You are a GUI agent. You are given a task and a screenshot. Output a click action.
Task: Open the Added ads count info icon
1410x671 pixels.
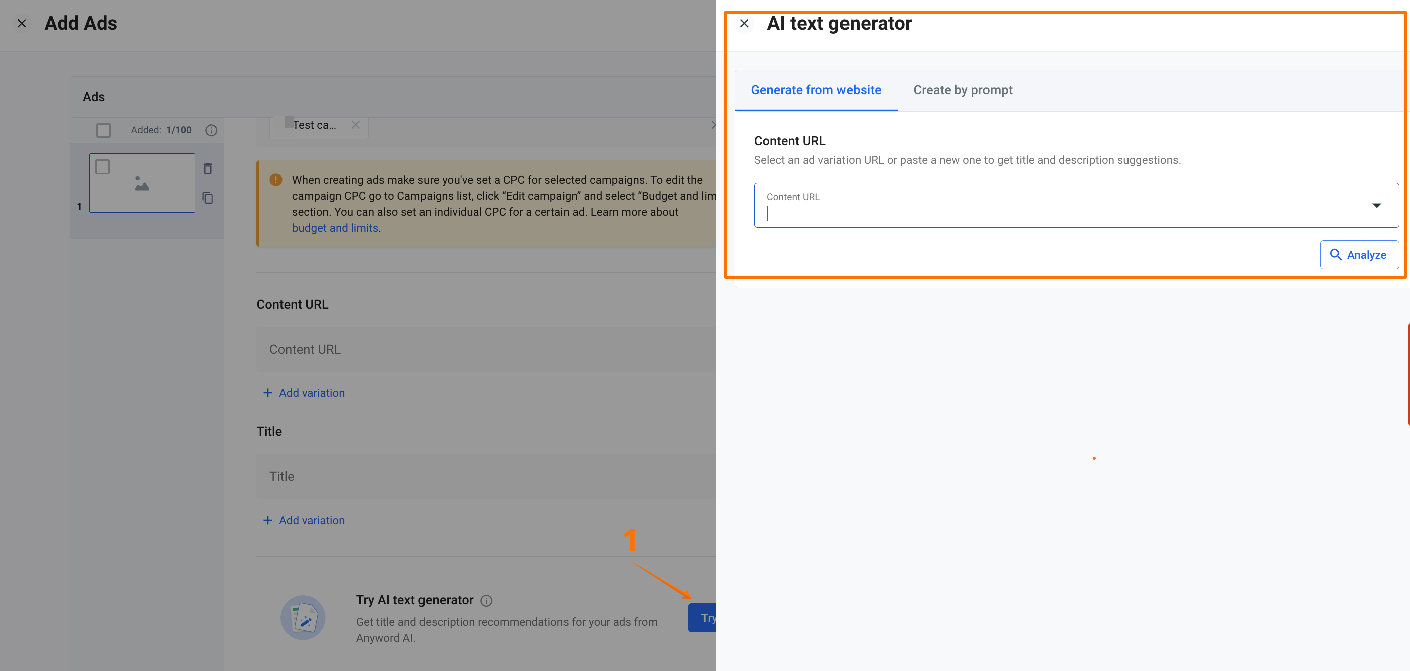pyautogui.click(x=211, y=130)
